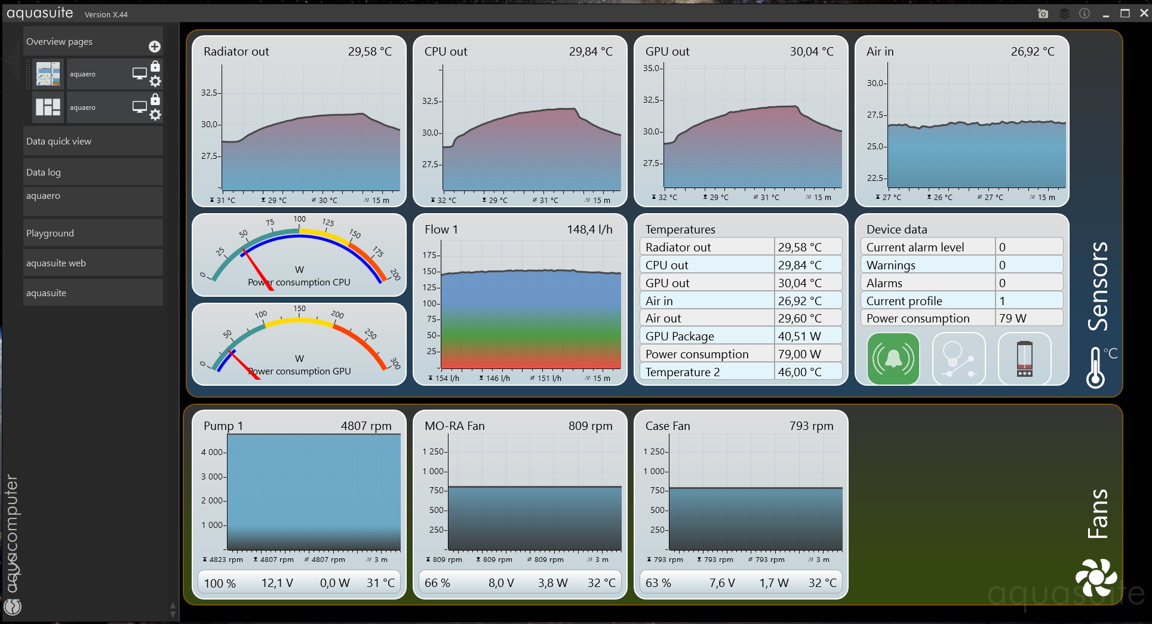Screen dimensions: 1152x624
Task: Open gear settings of aquaero page with tiles thumbnail
Action: 155,115
